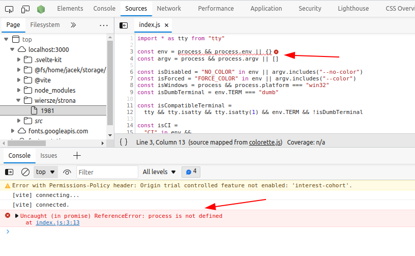Pretty print code with curly braces icon
The height and width of the screenshot is (256, 415).
pos(124,142)
